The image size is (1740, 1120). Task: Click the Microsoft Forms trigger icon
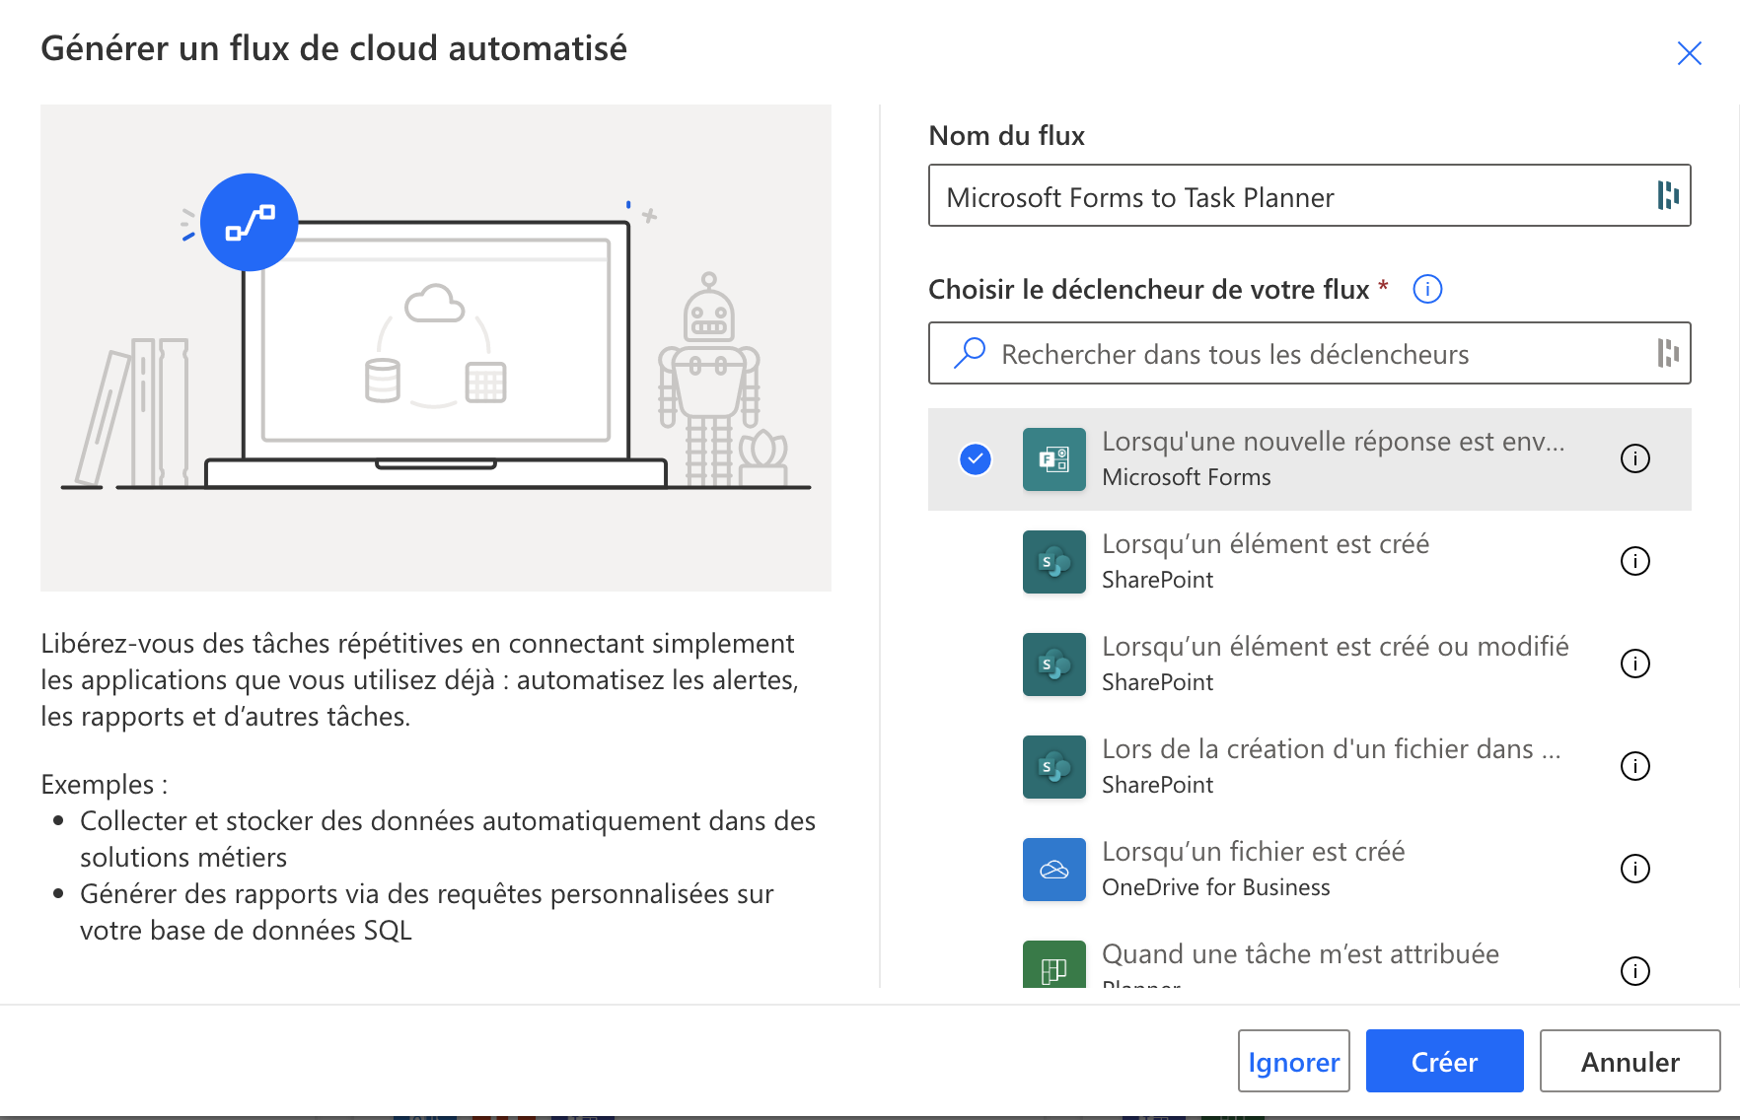click(1053, 459)
